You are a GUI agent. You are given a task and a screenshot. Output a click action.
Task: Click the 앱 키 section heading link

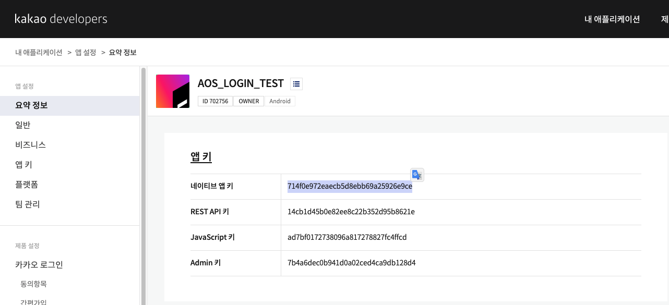coord(201,157)
